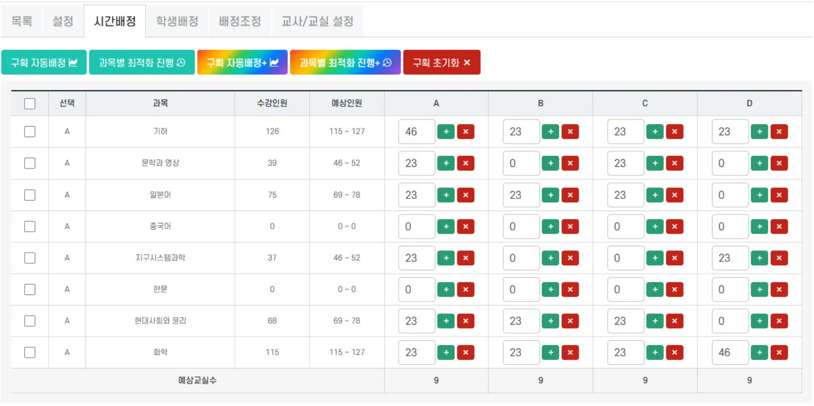
Task: Click the 과목 column header
Action: [x=160, y=104]
